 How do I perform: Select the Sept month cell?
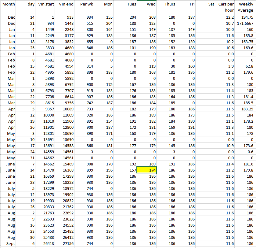click(x=8, y=244)
